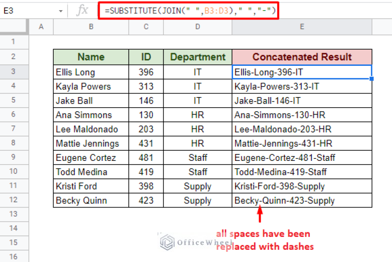Click ID cell 419

click(146, 172)
